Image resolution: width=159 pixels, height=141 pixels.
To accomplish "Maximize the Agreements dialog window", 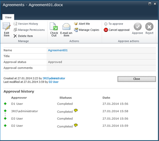I will coord(150,4).
